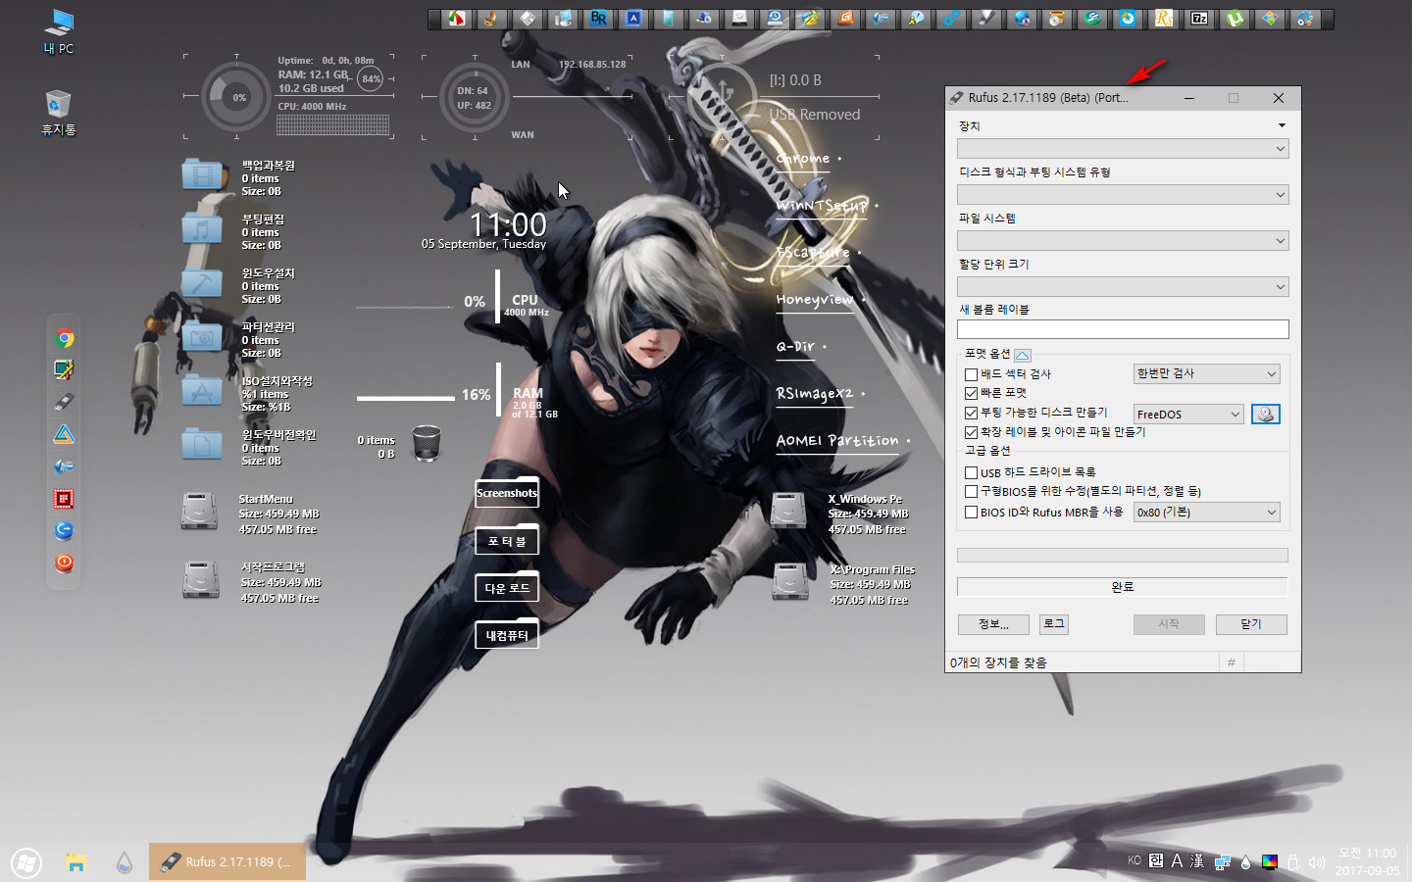Viewport: 1412px width, 882px height.
Task: Open the 다운 로드 folder shortcut
Action: tap(507, 587)
